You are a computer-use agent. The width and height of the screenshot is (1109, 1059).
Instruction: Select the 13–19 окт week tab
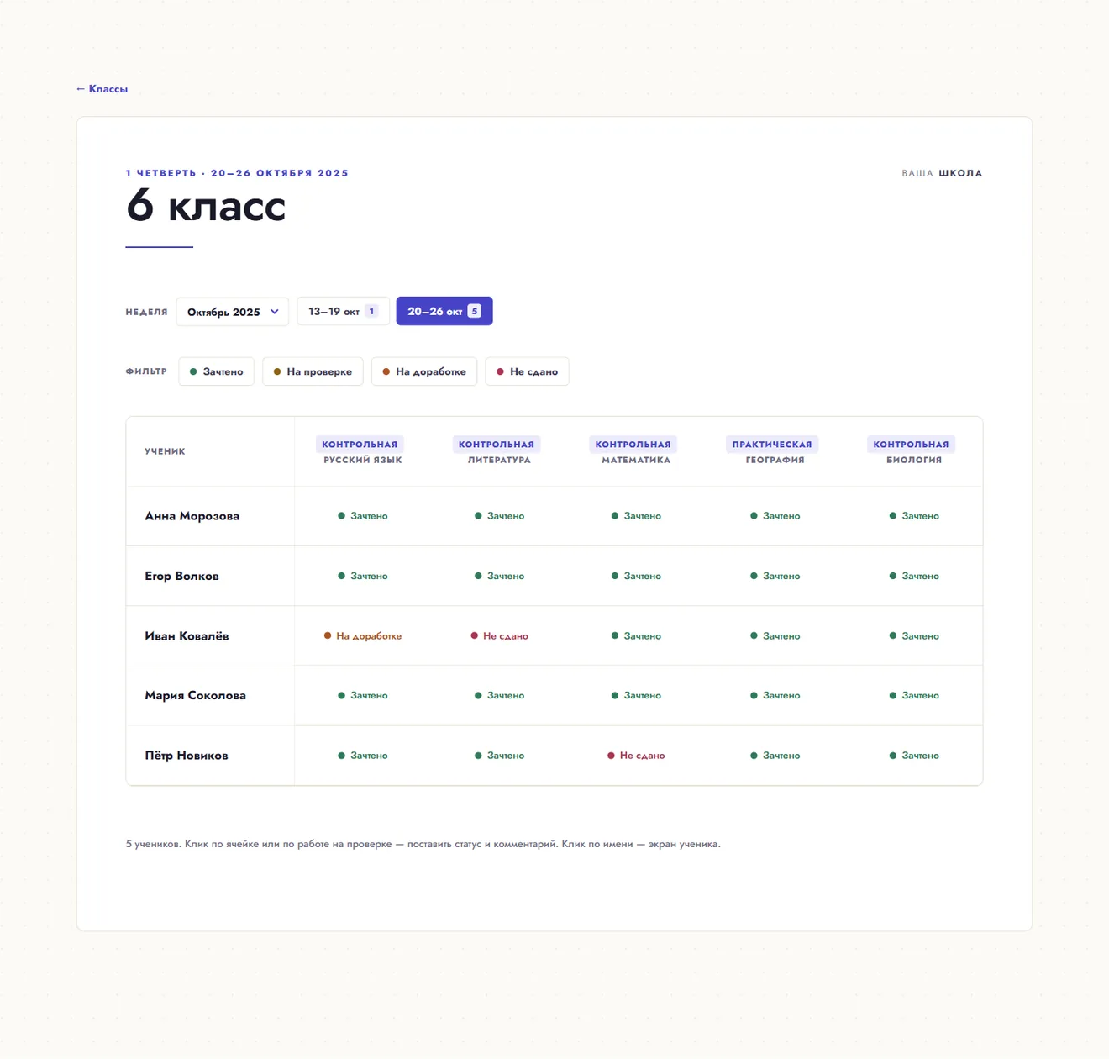[343, 311]
